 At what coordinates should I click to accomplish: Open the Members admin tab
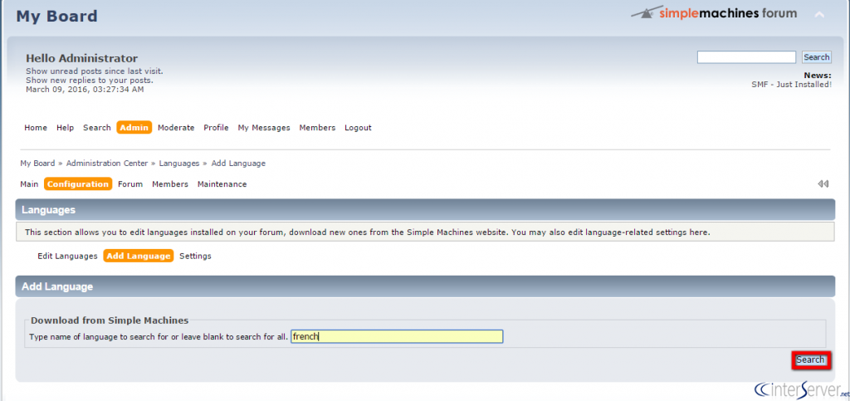[170, 184]
